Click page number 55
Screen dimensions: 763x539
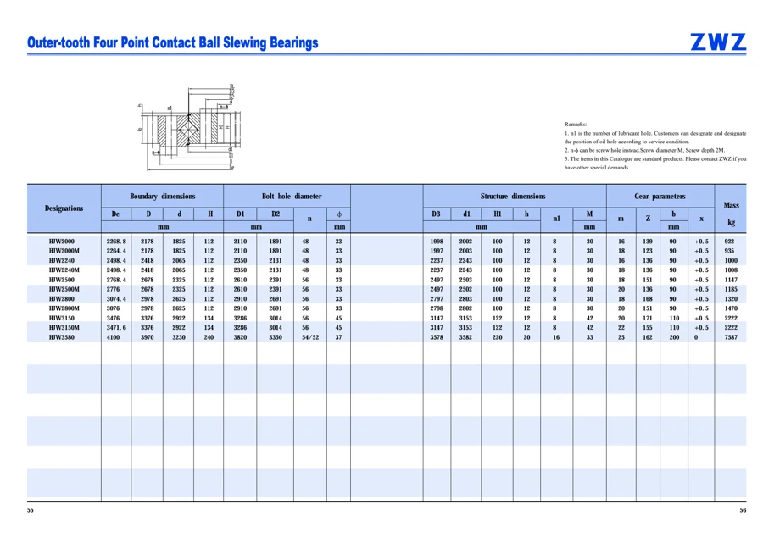pyautogui.click(x=31, y=510)
